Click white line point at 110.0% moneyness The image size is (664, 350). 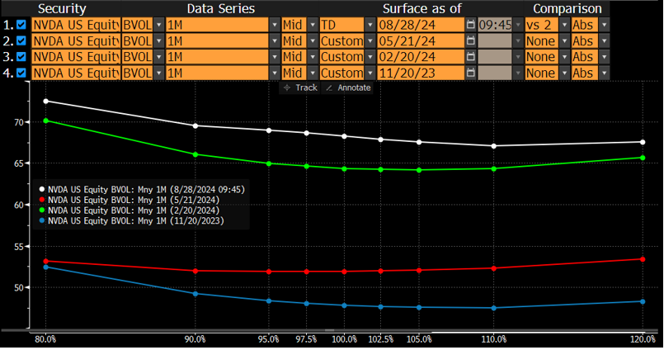tap(494, 146)
